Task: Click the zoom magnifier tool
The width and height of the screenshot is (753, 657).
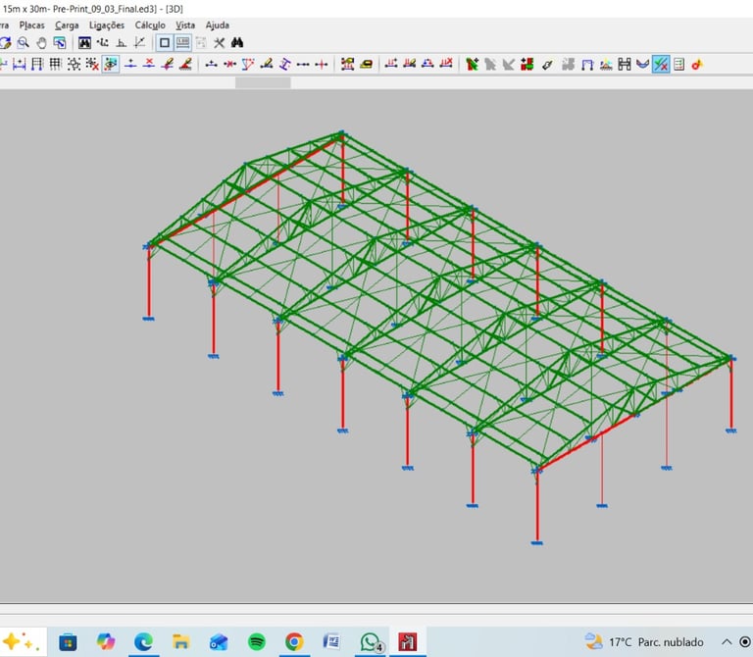Action: [23, 43]
